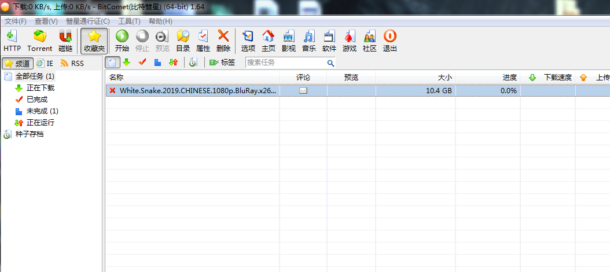Go to 主页 home page

(268, 41)
